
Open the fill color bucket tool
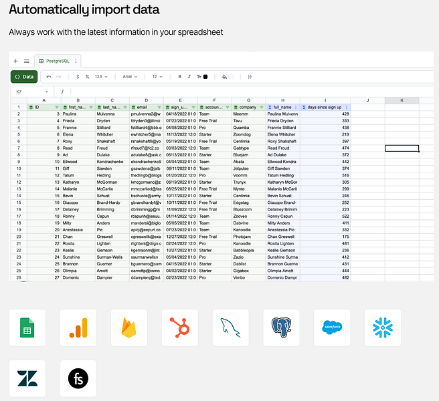[224, 77]
